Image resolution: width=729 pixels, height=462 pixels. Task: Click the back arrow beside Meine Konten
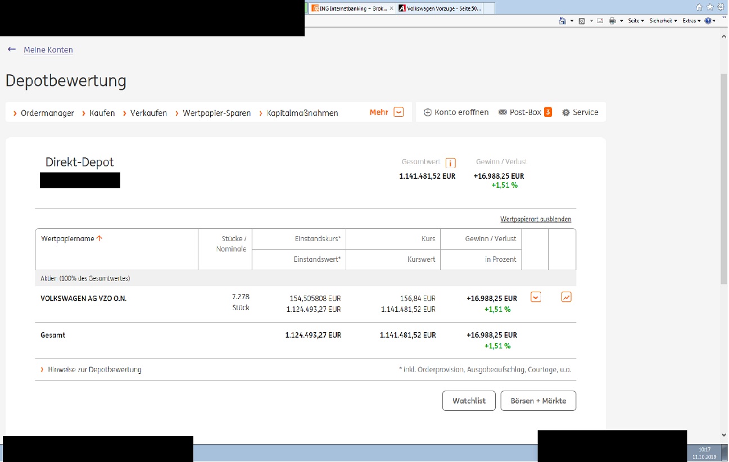point(12,49)
